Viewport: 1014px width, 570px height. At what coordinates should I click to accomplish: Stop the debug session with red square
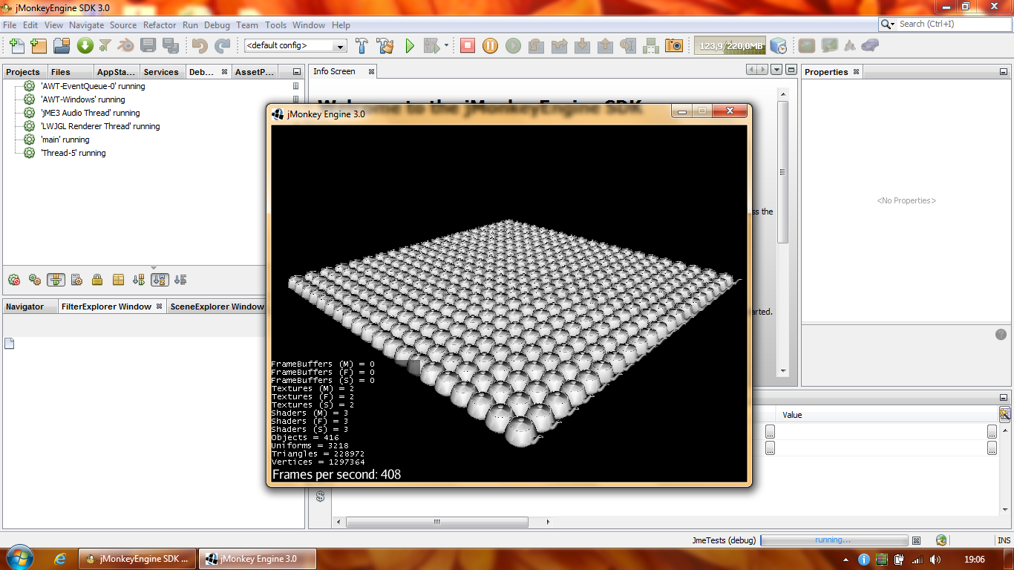(x=467, y=46)
